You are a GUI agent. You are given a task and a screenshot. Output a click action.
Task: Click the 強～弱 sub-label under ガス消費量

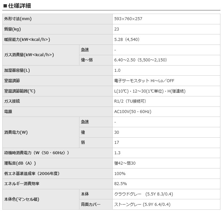[87, 60]
